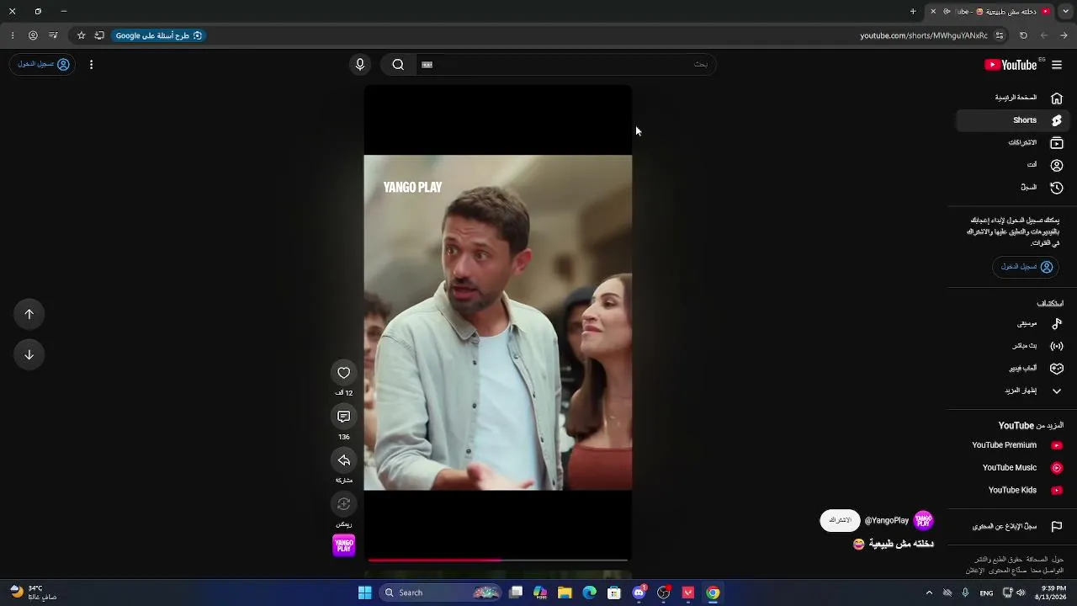1077x606 pixels.
Task: Go to previous short with up arrow
Action: click(x=29, y=314)
